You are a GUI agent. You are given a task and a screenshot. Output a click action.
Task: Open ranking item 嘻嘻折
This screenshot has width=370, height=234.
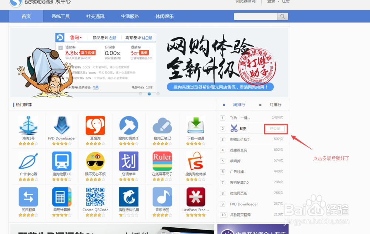coord(235,161)
